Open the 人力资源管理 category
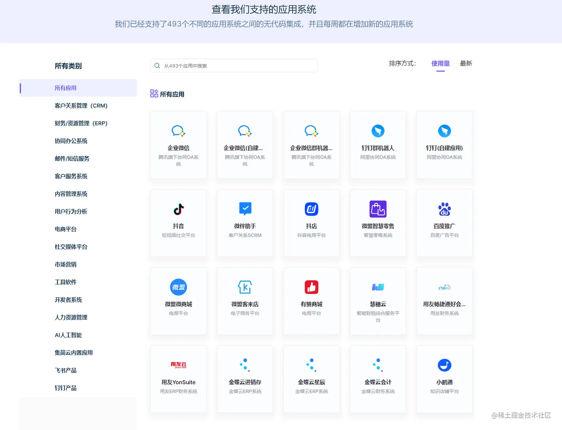The height and width of the screenshot is (430, 562). [x=71, y=317]
